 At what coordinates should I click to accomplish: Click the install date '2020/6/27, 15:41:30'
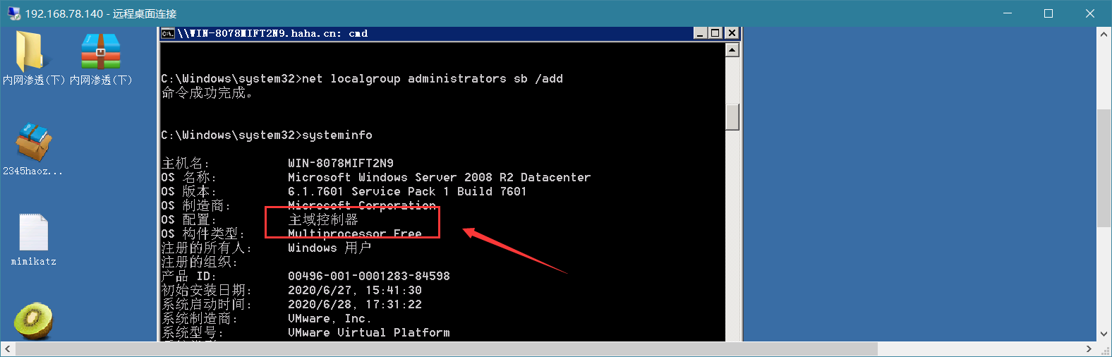click(x=355, y=290)
